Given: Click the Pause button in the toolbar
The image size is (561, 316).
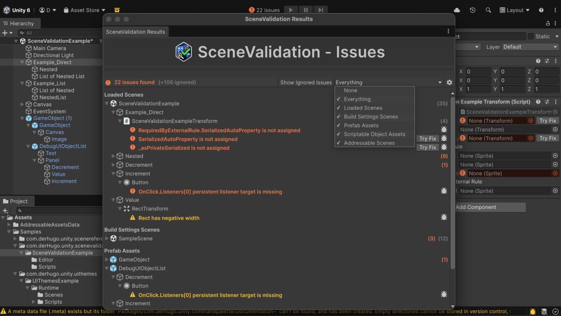Looking at the screenshot, I should [306, 10].
